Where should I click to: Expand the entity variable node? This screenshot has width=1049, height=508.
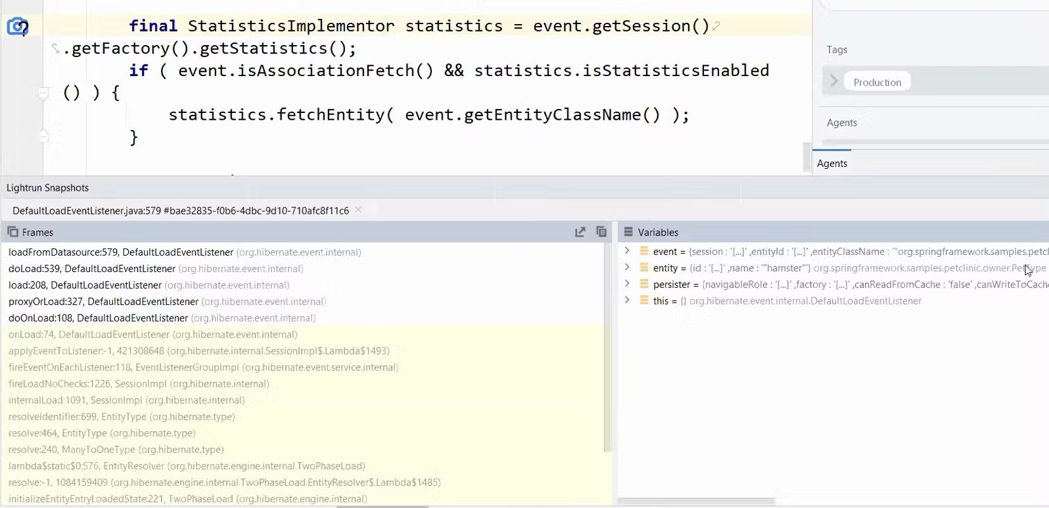(627, 268)
